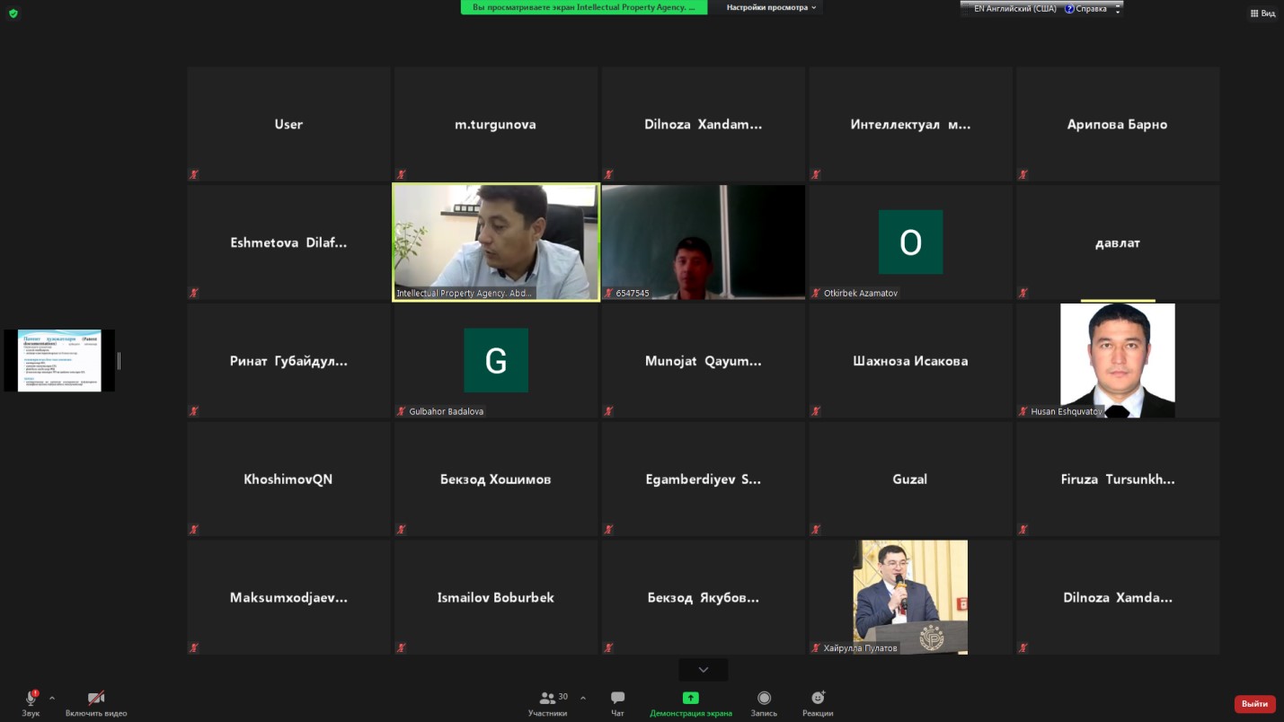The width and height of the screenshot is (1284, 722).
Task: Expand the caret next to Участники
Action: click(x=583, y=698)
